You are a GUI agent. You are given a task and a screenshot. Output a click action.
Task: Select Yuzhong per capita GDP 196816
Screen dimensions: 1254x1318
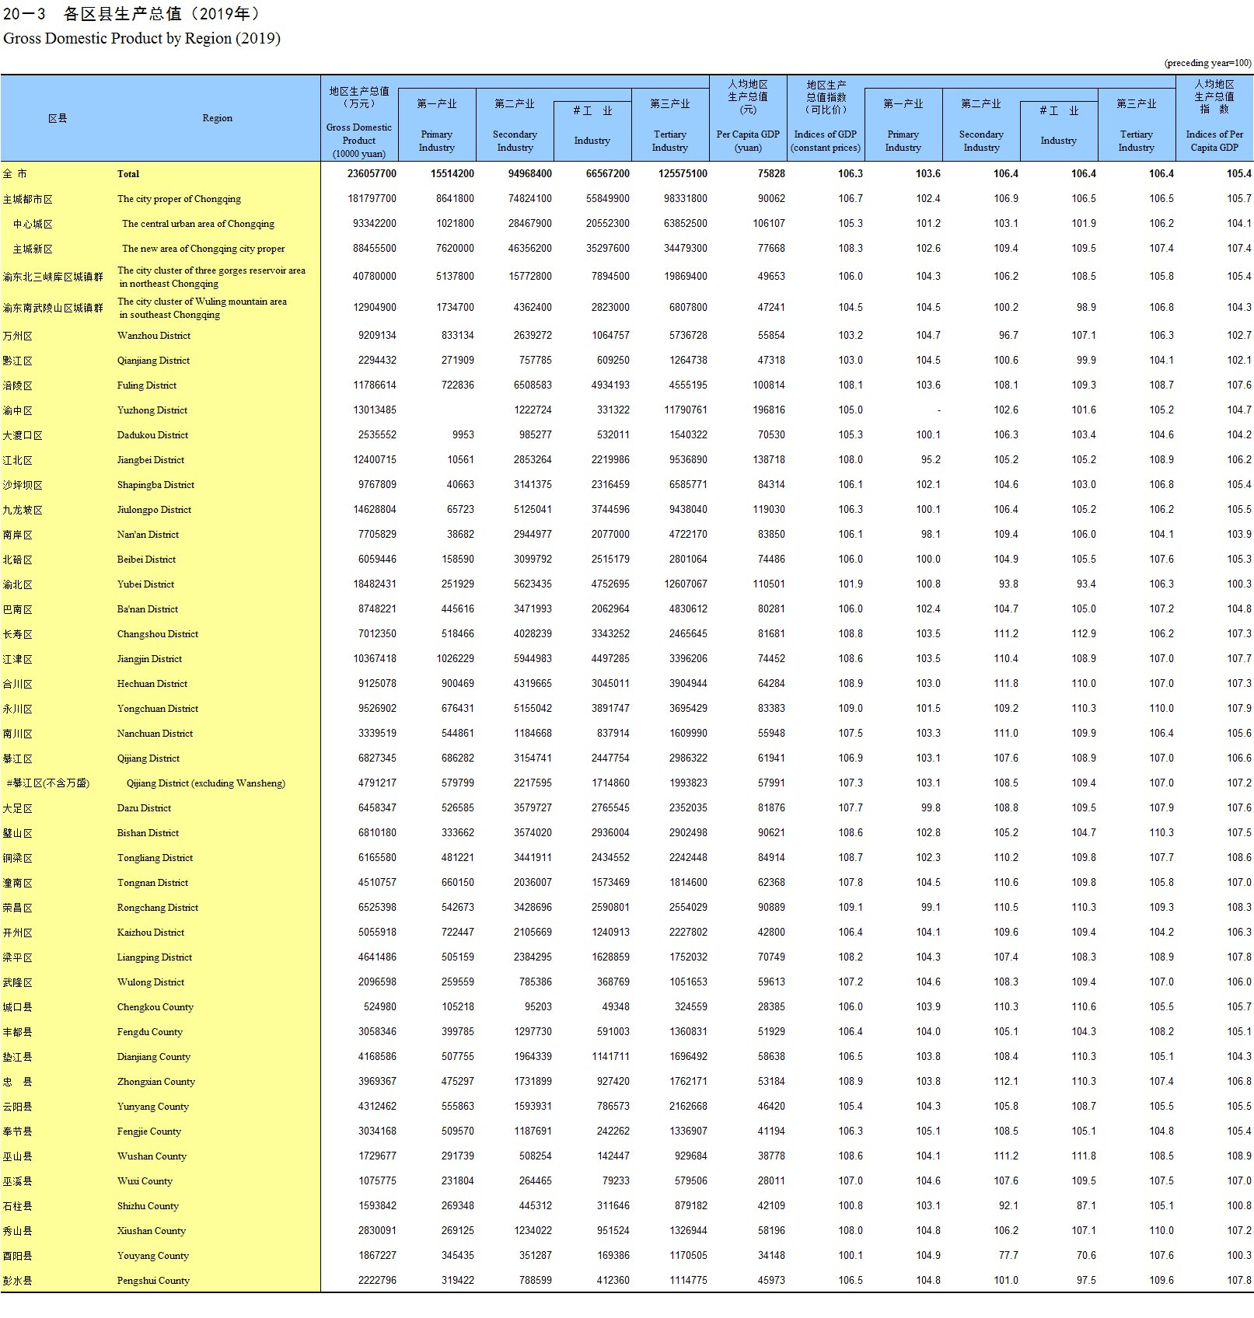pos(769,410)
